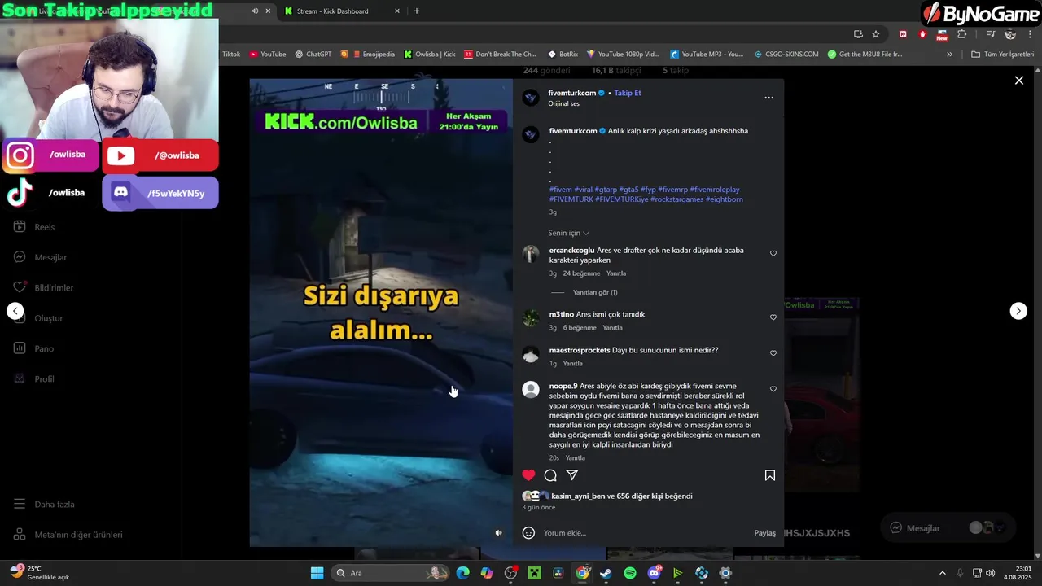Reply to m3tino's comment

[x=612, y=327]
